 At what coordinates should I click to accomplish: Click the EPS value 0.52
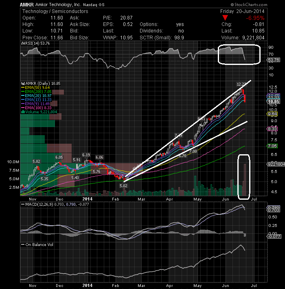click(128, 24)
